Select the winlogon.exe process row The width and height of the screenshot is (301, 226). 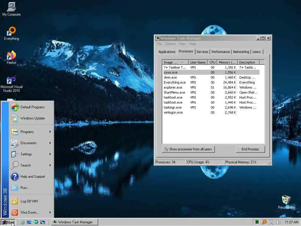click(211, 112)
